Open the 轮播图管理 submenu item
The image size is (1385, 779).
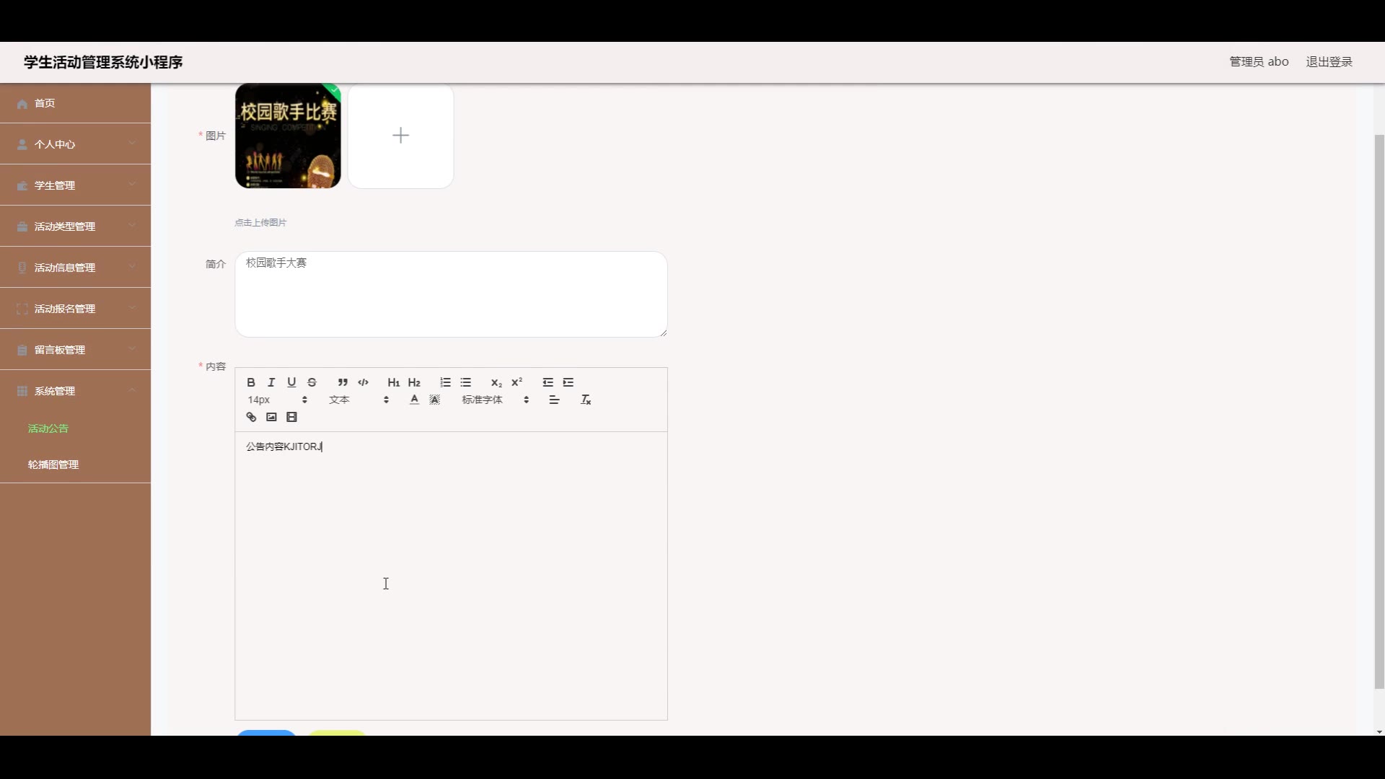[53, 465]
